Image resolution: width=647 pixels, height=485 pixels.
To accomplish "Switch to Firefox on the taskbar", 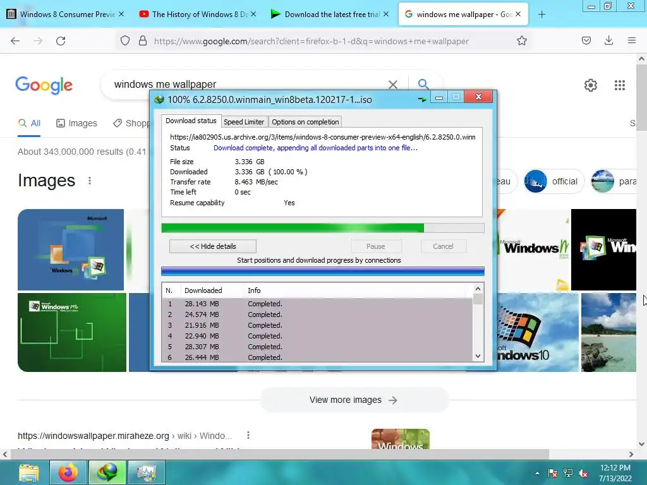I will [x=68, y=472].
